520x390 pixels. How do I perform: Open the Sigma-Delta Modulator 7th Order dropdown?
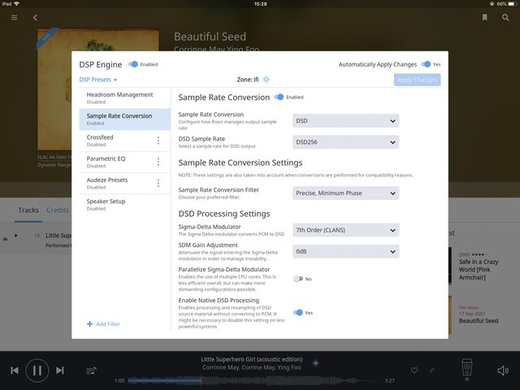pos(345,230)
